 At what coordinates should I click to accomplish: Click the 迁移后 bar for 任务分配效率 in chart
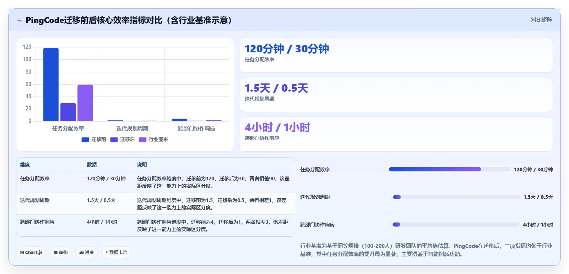coord(68,112)
